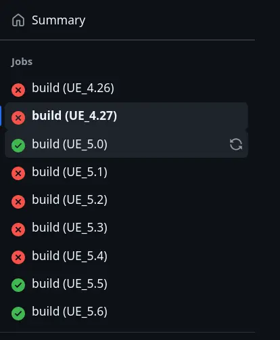This screenshot has height=340, width=280.
Task: Show the build (UE_5.4) job details
Action: point(70,255)
